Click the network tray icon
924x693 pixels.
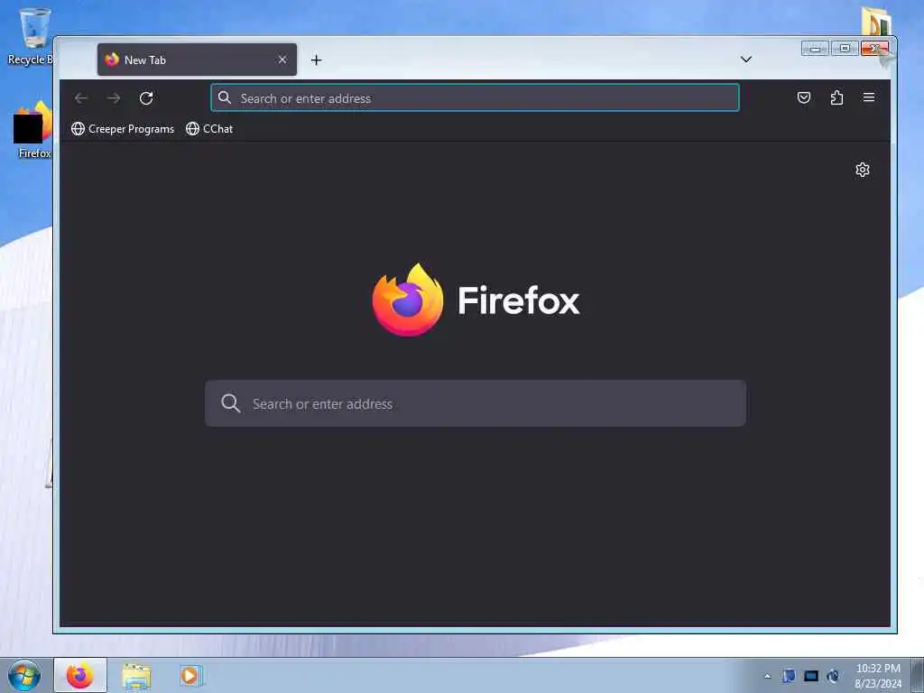tap(811, 676)
